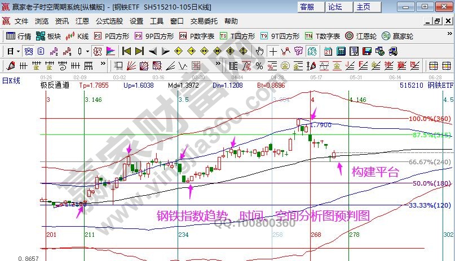Click the 构建平台 chart annotation
The image size is (455, 261).
click(375, 172)
